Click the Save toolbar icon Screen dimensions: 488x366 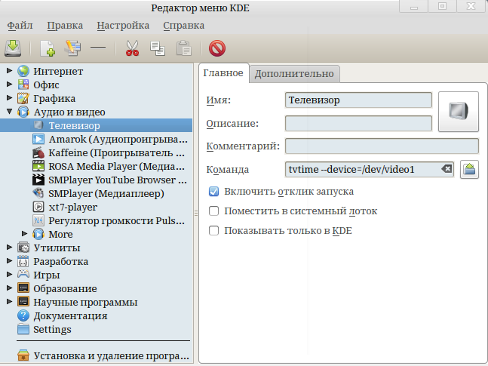pyautogui.click(x=13, y=48)
